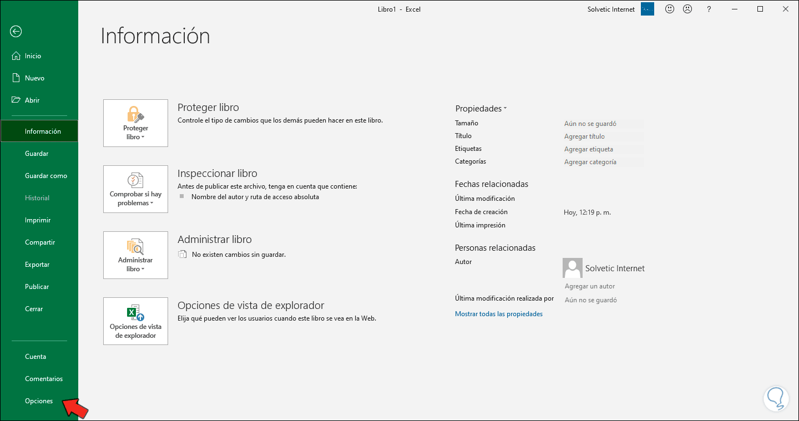The height and width of the screenshot is (421, 799).
Task: Select Compartir in the sidebar
Action: pos(39,242)
